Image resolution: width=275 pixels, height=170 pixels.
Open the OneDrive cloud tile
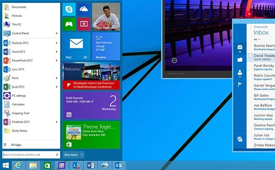click(84, 9)
